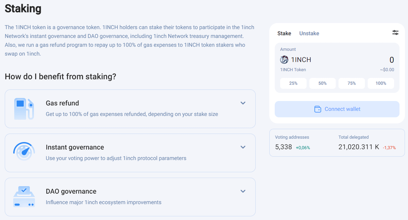Select 25% of balance
Viewport: 408px width, 220px height.
tap(293, 83)
